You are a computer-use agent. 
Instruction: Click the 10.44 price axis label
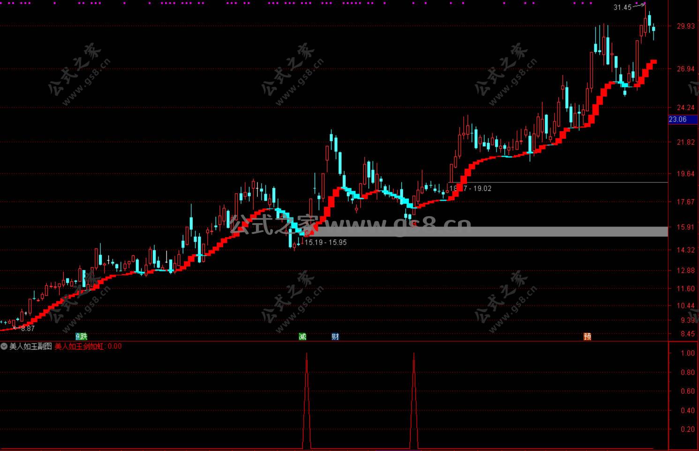tap(686, 306)
